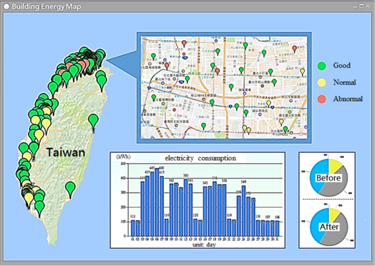
Task: Select the yellow pin at right edge of Taipei inset
Action: coord(302,72)
